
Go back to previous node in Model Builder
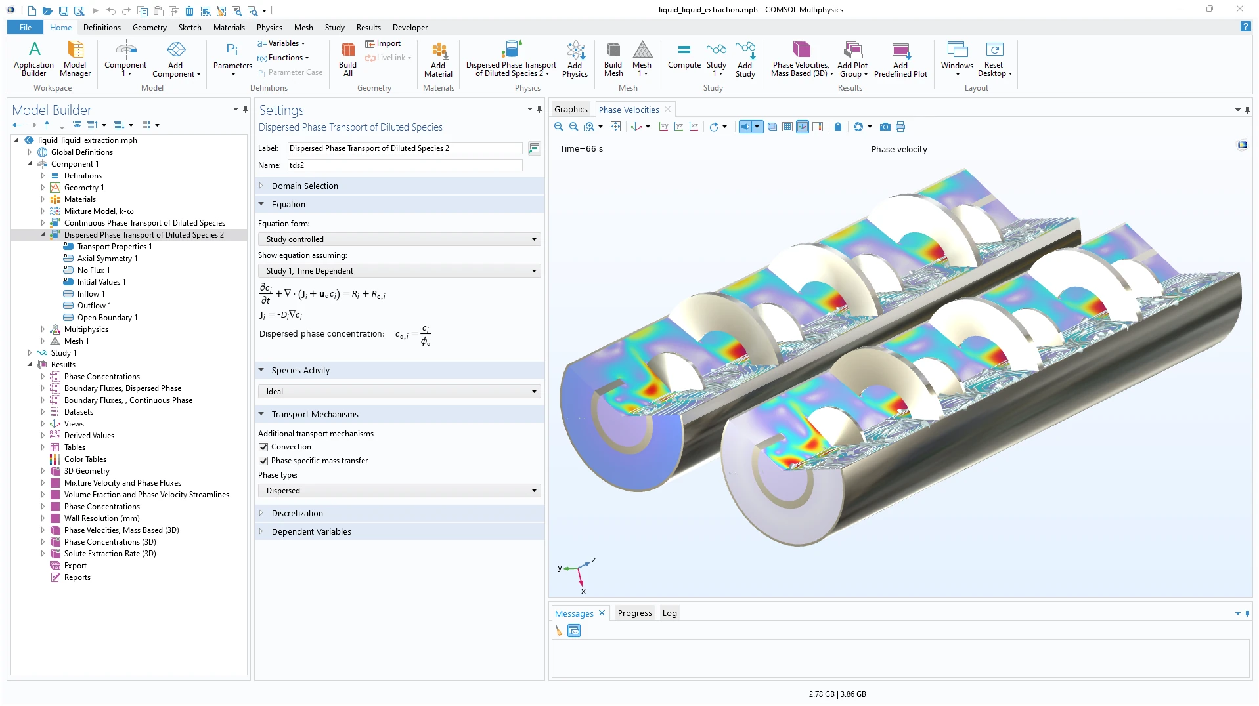17,125
